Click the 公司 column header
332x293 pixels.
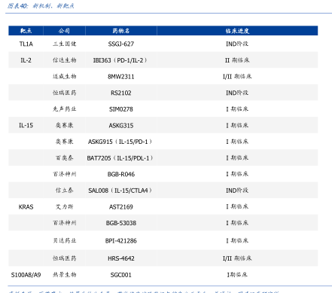coord(64,31)
